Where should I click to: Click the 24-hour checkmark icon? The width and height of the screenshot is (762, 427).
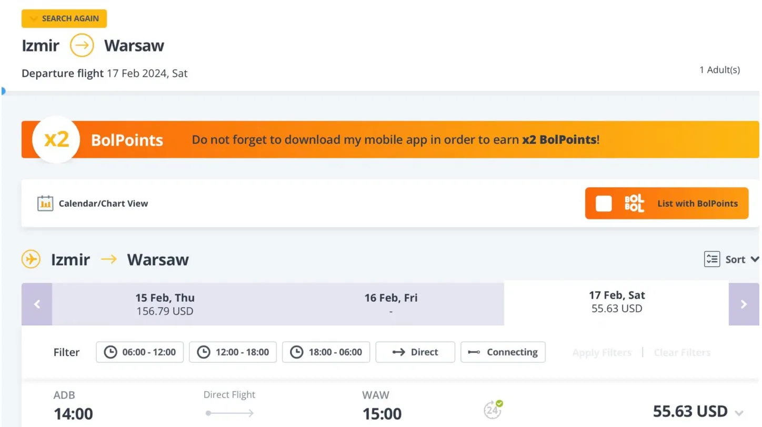493,410
